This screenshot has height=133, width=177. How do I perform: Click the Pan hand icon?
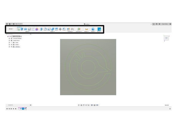(84, 105)
